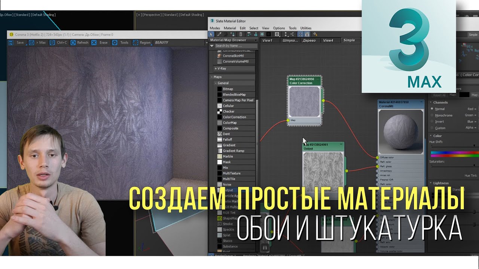Screen dimensions: 479x269
Task: Select the Normal channel radio button
Action: (x=432, y=109)
